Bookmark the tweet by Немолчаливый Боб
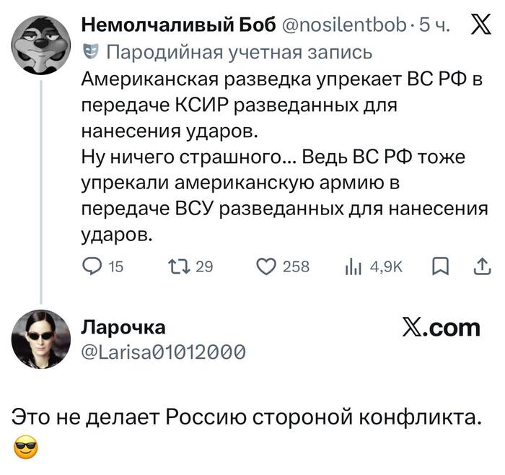This screenshot has width=505, height=475. click(439, 268)
